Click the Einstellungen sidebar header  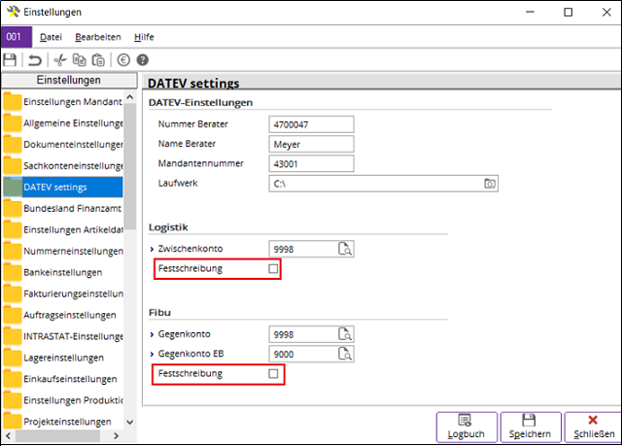(x=69, y=80)
